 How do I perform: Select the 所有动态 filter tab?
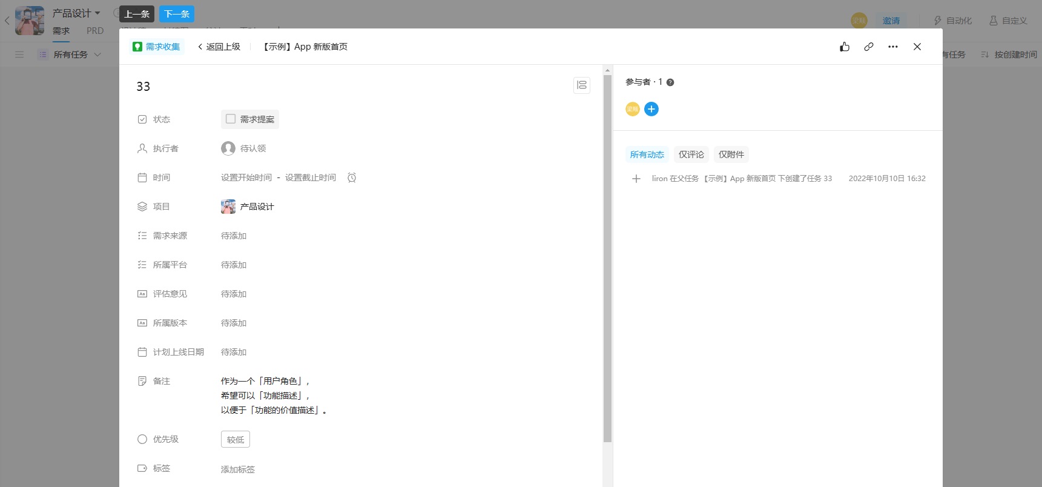(647, 154)
